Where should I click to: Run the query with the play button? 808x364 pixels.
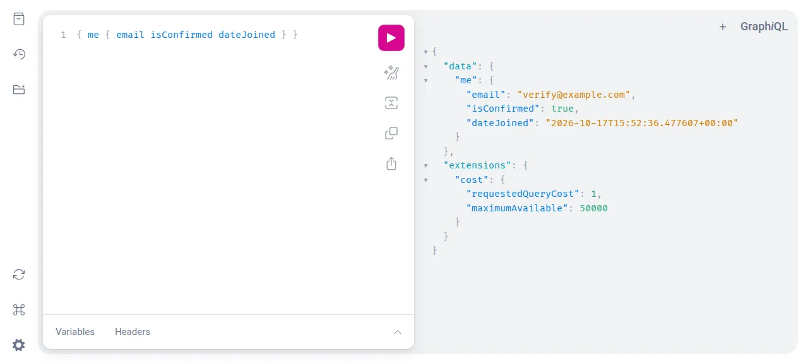[x=391, y=38]
